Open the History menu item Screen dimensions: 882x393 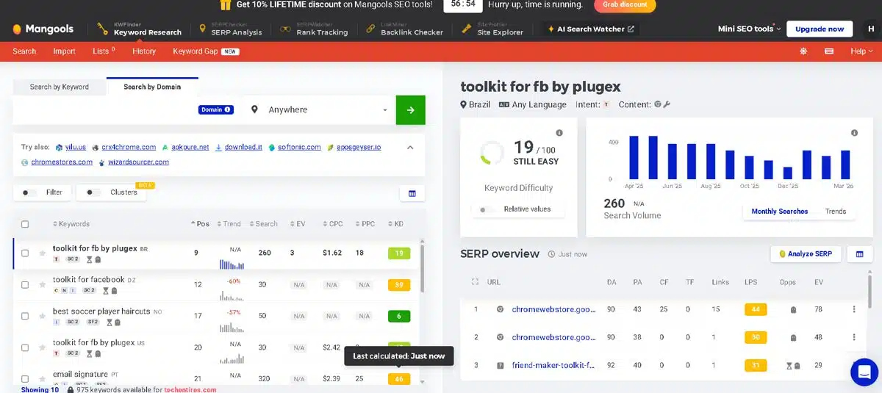[144, 51]
